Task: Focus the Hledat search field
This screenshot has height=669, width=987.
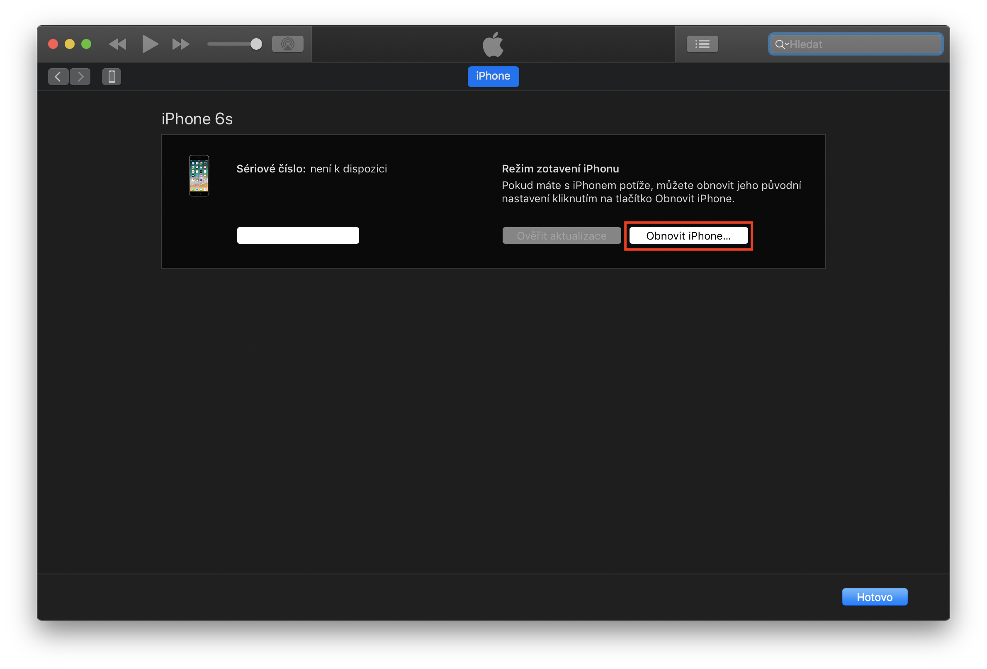Action: tap(862, 44)
